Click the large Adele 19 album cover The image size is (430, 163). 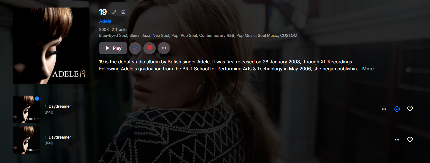(51, 46)
